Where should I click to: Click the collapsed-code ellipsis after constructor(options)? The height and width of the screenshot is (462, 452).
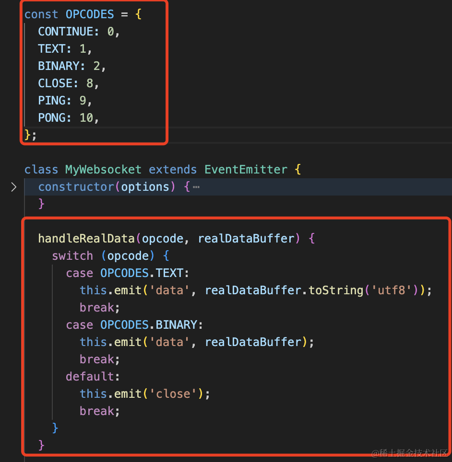[196, 187]
